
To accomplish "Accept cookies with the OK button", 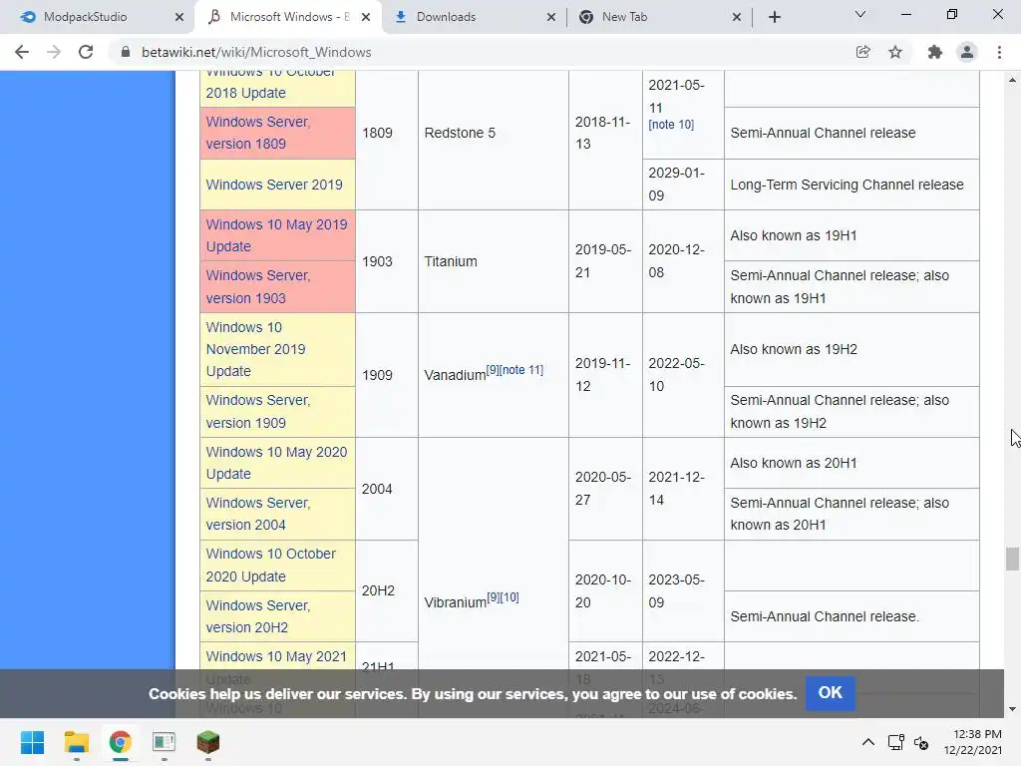I will point(830,693).
